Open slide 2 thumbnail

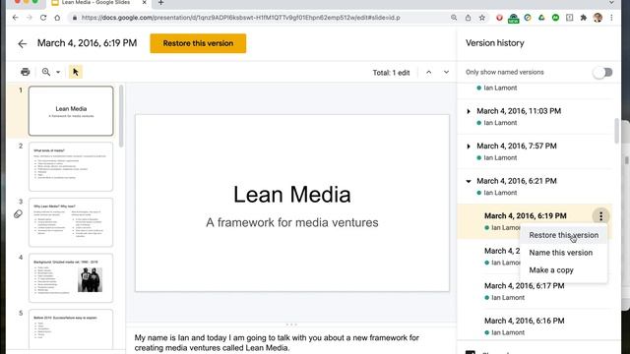71,166
